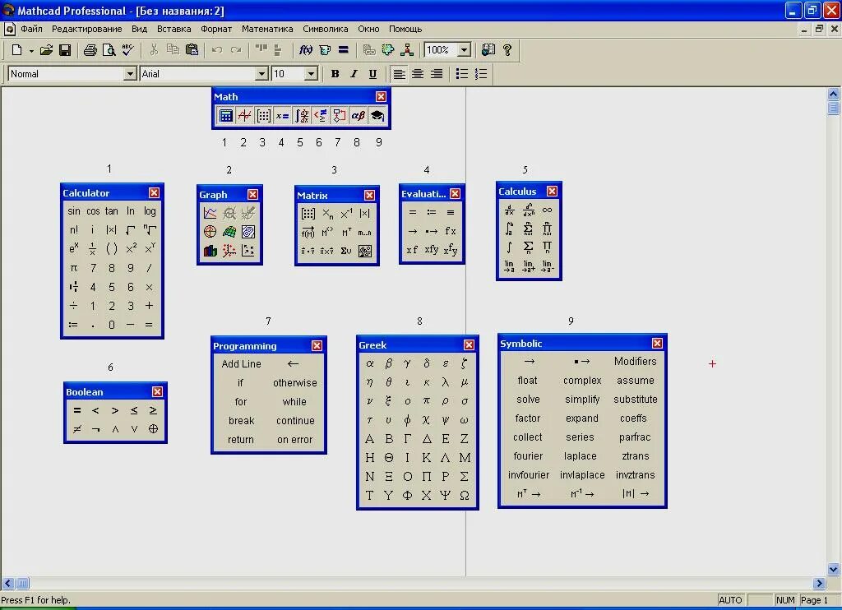Click the vertical scrollbar thumb

tap(834, 108)
